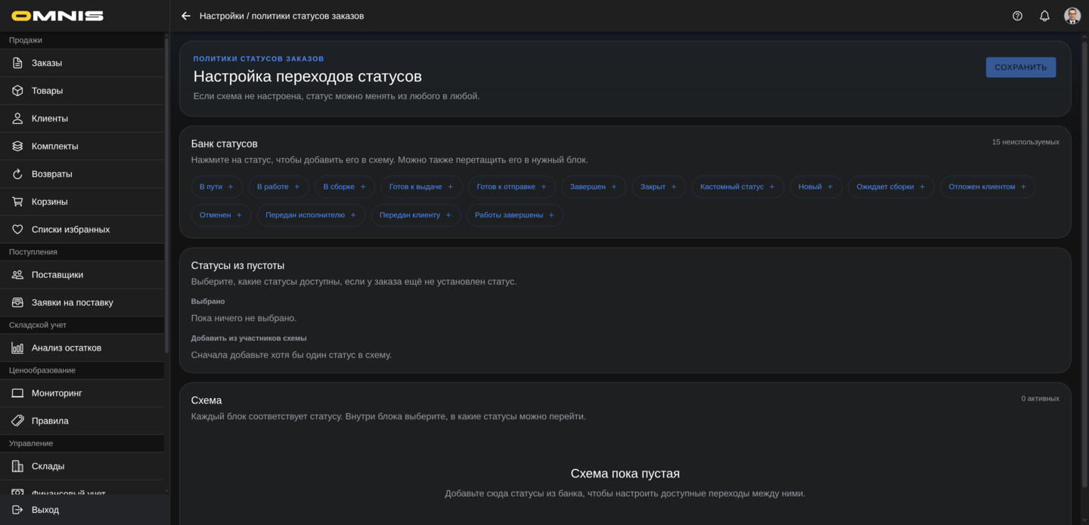Open help question mark icon
1089x525 pixels.
coord(1017,16)
